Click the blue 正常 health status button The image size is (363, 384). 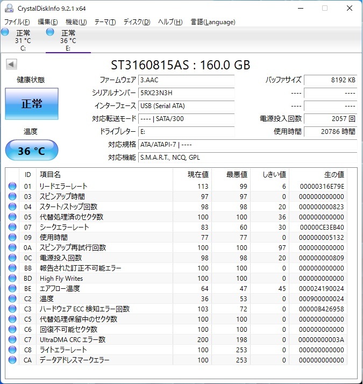click(31, 104)
